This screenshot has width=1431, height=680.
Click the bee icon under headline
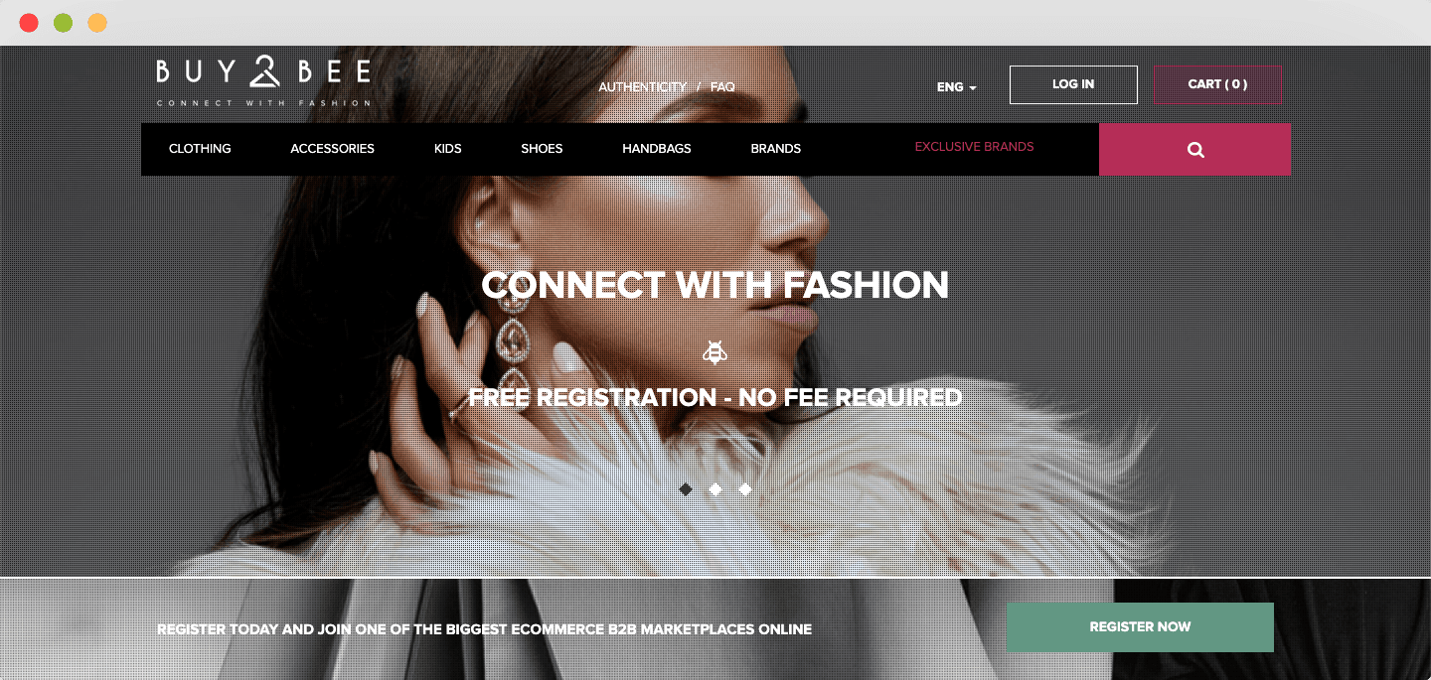point(715,351)
